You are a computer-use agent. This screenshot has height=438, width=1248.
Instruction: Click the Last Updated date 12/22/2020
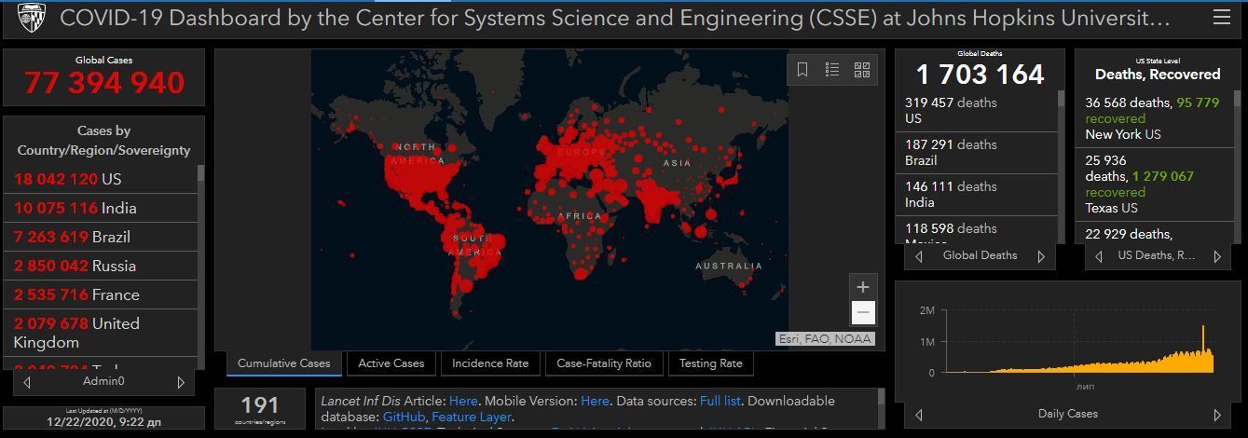pos(103,421)
